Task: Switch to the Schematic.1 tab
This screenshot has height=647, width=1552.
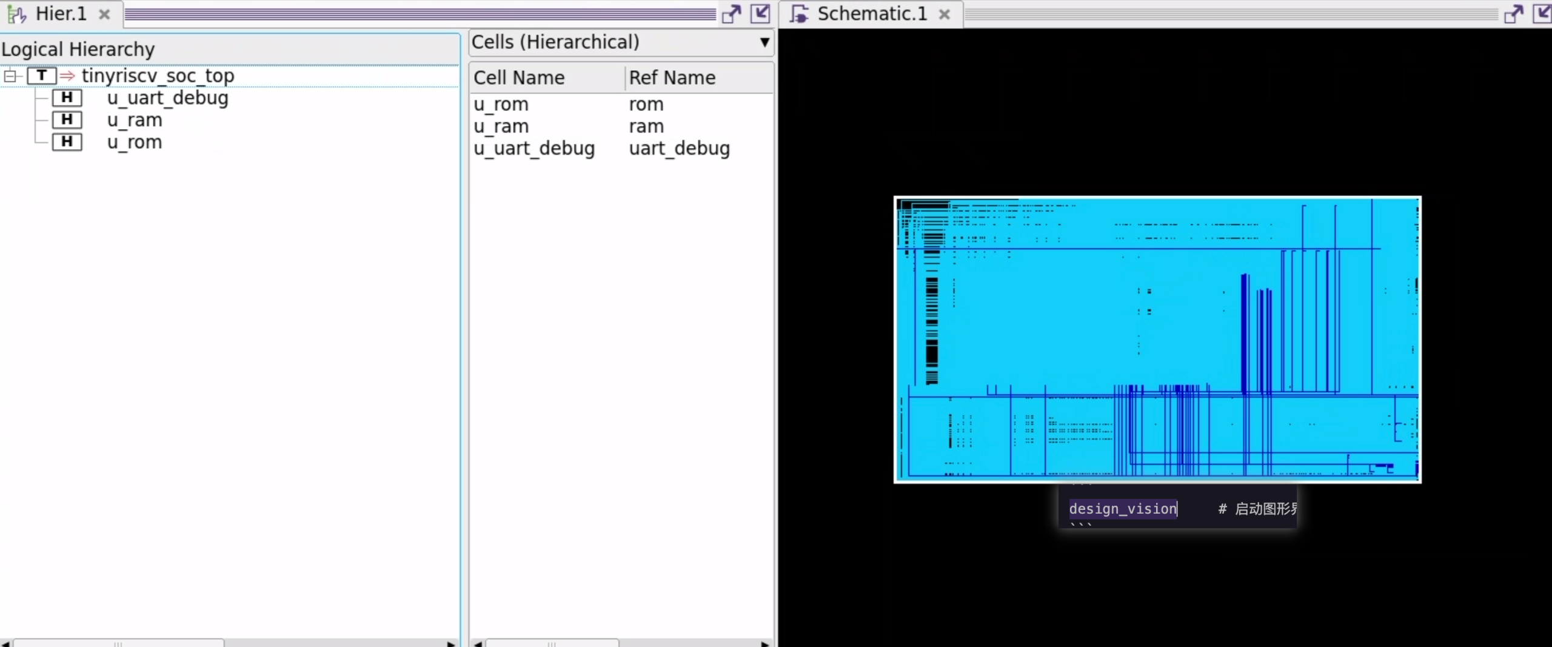Action: point(871,14)
